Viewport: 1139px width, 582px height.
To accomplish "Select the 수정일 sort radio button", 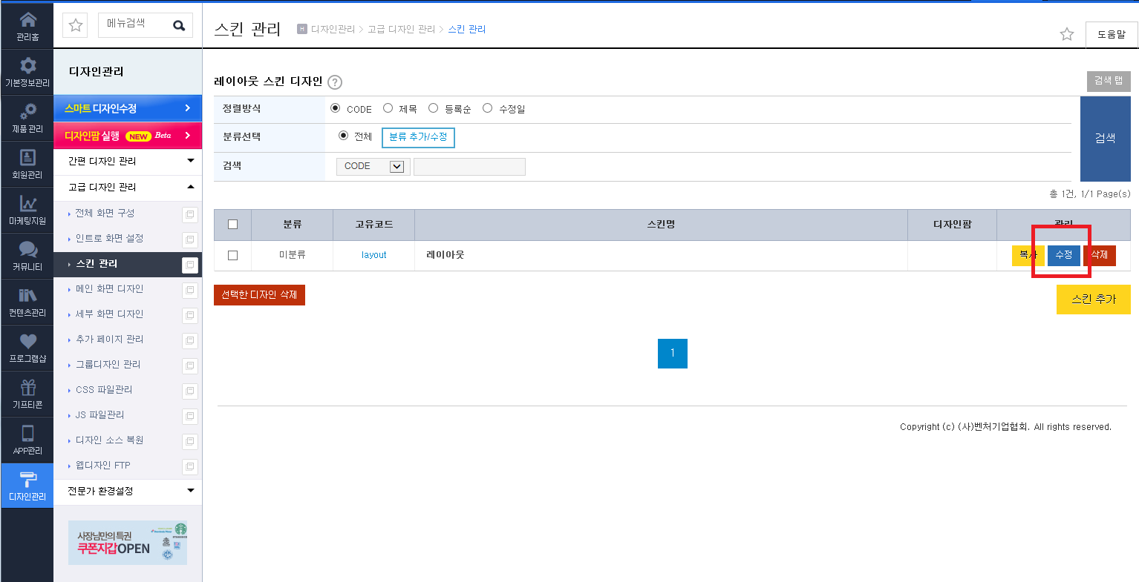I will 487,108.
